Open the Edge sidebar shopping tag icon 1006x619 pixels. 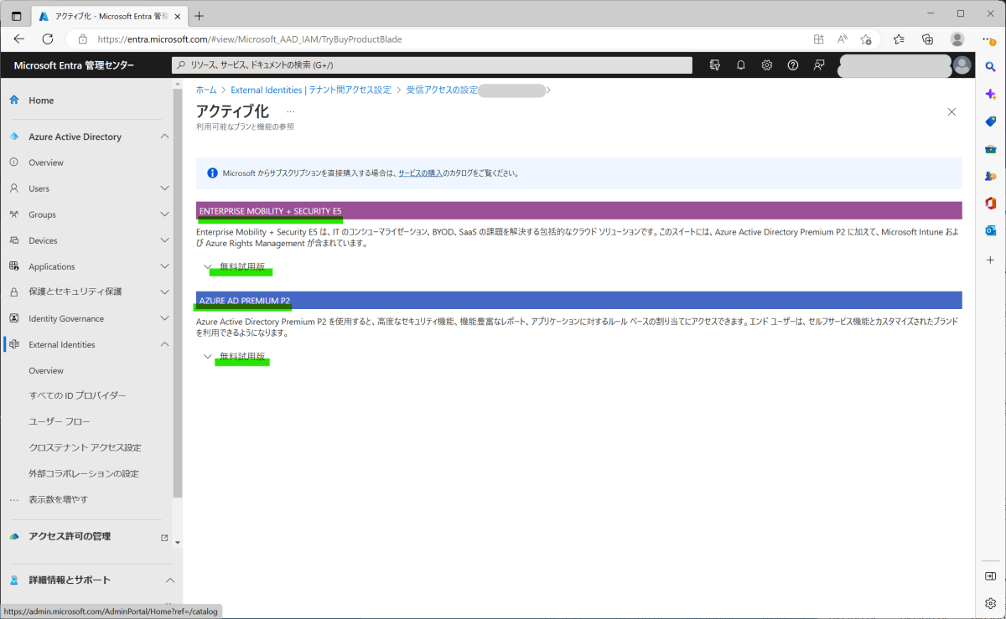pos(990,121)
